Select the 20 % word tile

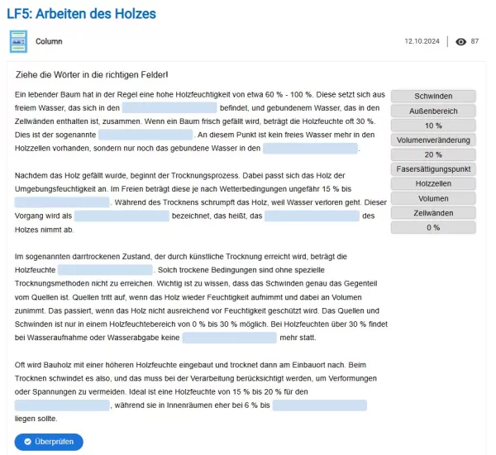433,154
